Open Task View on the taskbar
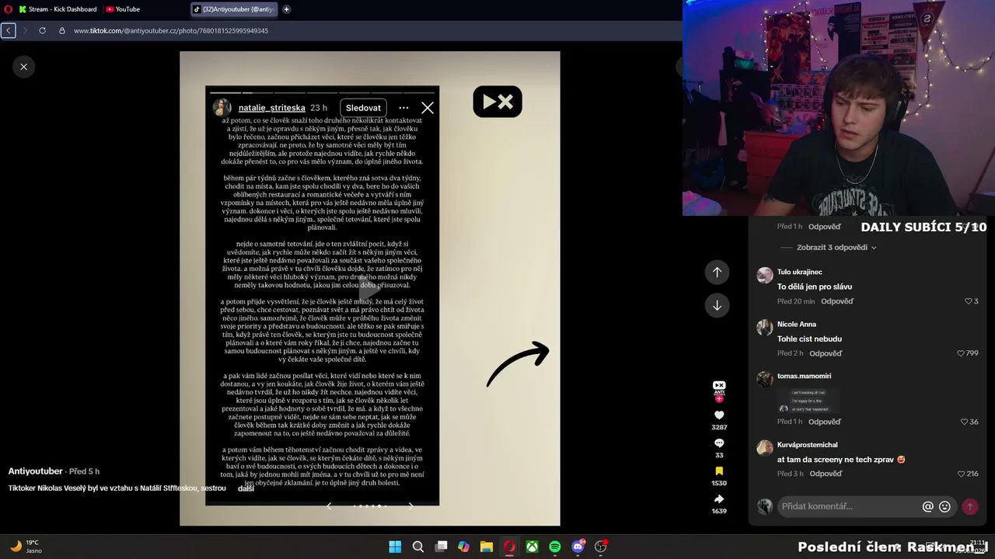The width and height of the screenshot is (995, 559). pyautogui.click(x=441, y=547)
